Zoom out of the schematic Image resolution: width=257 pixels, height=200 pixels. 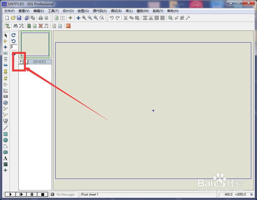pyautogui.click(x=90, y=18)
